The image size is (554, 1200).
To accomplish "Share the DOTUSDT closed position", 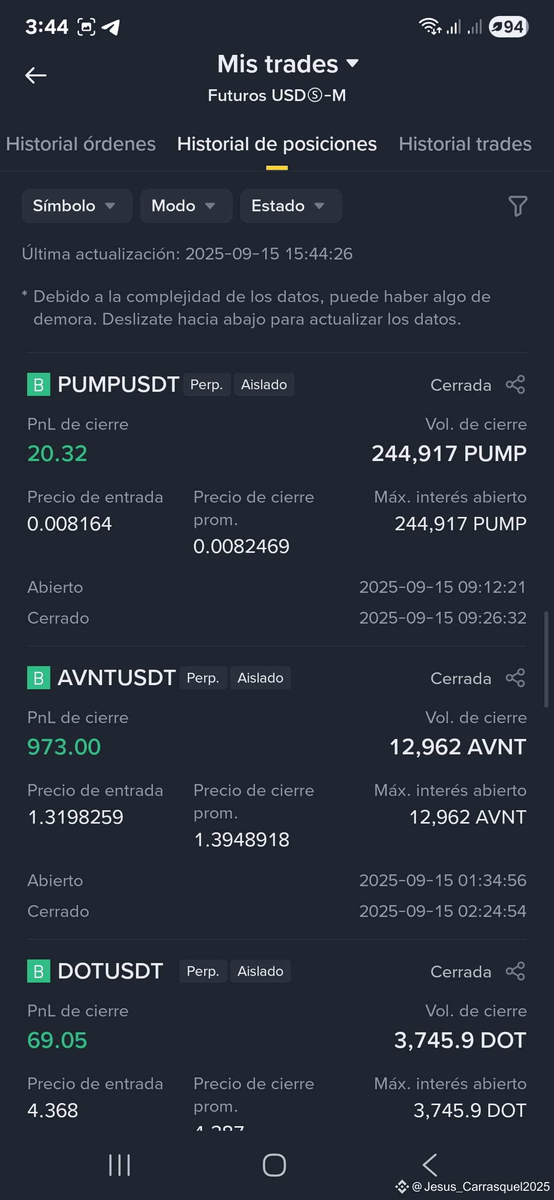I will pos(515,971).
